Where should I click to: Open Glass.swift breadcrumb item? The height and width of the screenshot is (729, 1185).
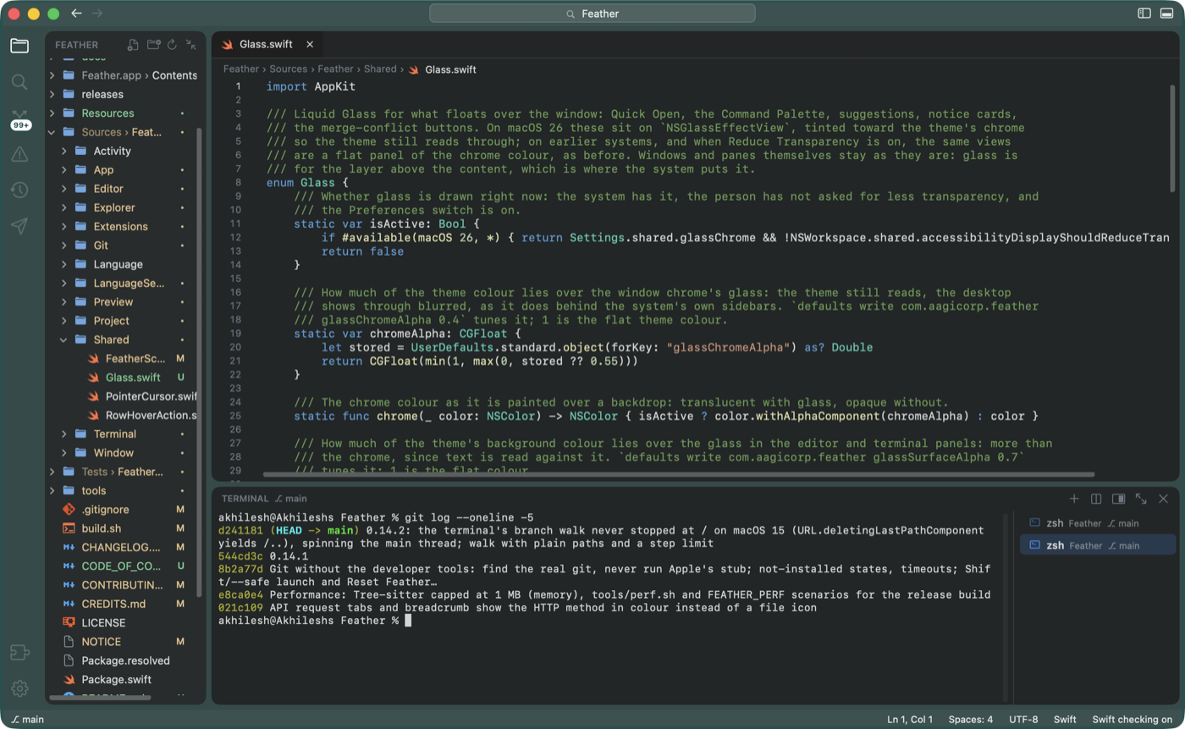click(442, 69)
